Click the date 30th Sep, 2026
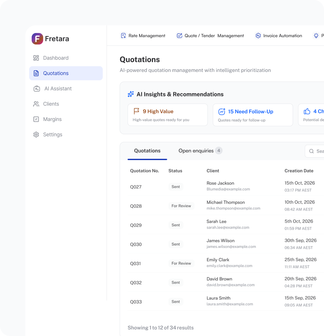The width and height of the screenshot is (324, 336). (x=300, y=240)
